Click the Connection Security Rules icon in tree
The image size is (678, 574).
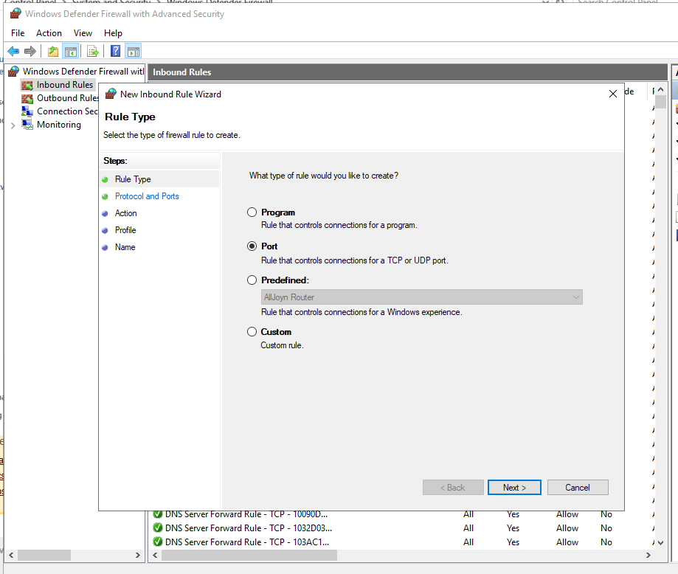pyautogui.click(x=27, y=111)
